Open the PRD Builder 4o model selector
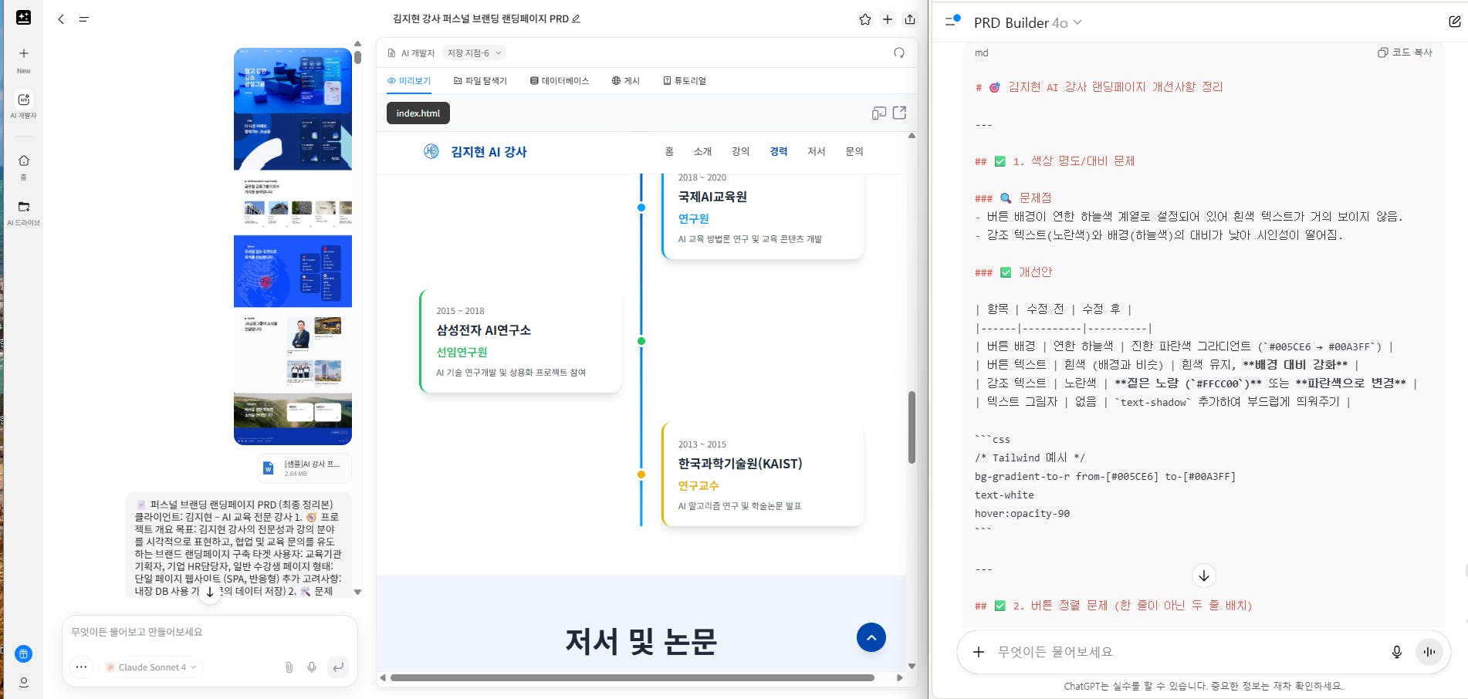The height and width of the screenshot is (699, 1468). pyautogui.click(x=1027, y=22)
